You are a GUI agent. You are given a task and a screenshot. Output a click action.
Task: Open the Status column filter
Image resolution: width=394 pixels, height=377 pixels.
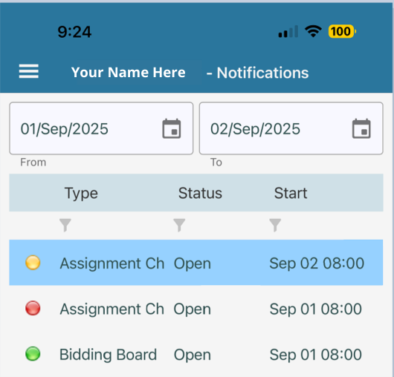[179, 225]
